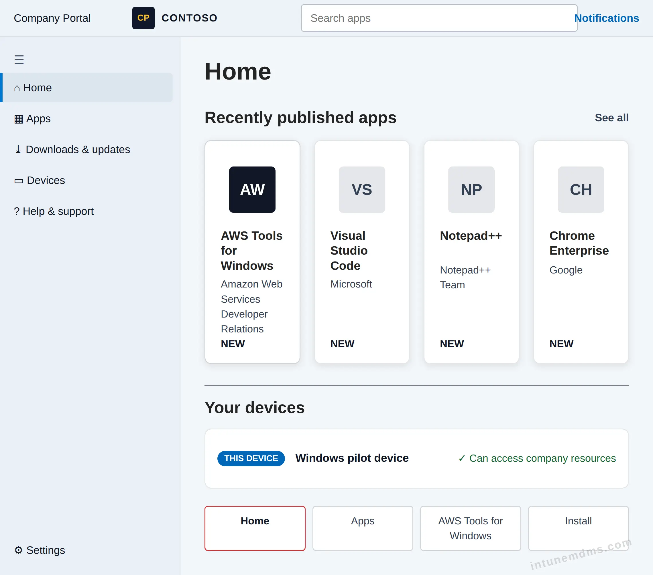Screen dimensions: 653x575
Task: Open the Notepad++ NP app icon
Action: 471,190
